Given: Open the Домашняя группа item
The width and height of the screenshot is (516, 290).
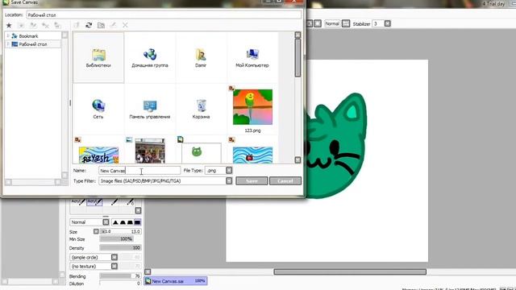Looking at the screenshot, I should 150,57.
